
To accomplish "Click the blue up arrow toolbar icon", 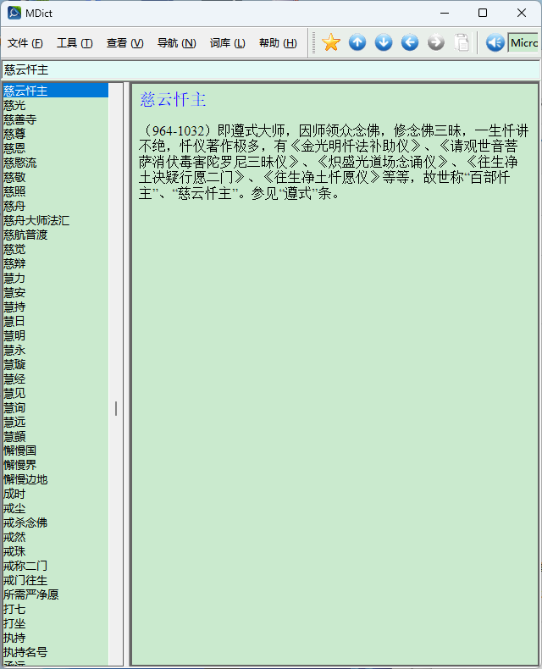I will tap(357, 42).
